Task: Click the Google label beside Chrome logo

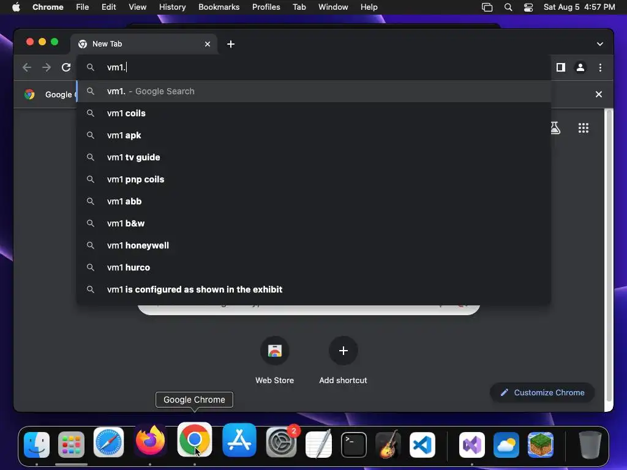Action: pos(58,95)
